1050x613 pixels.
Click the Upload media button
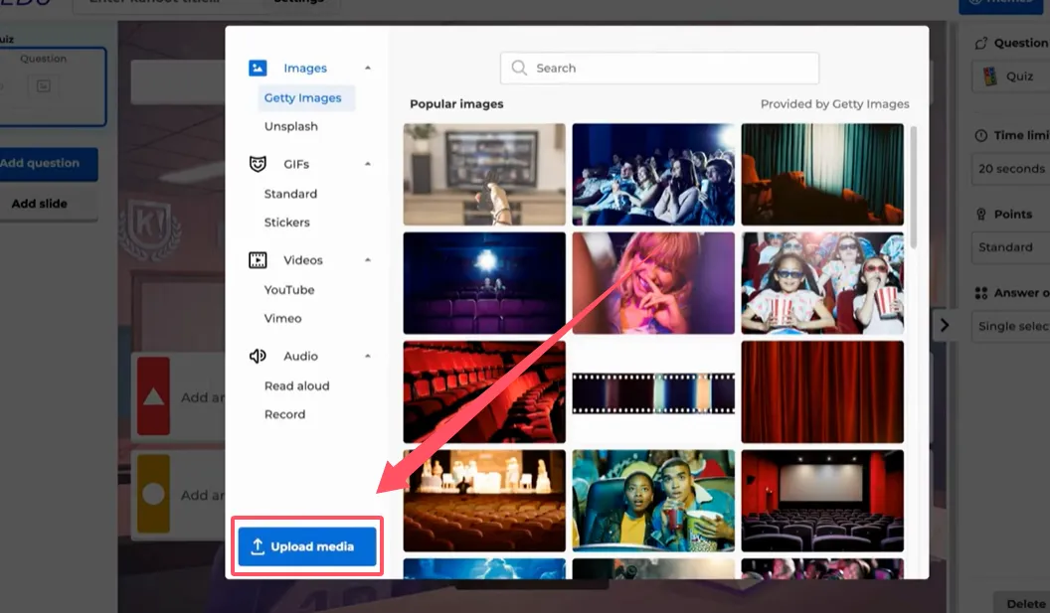[307, 546]
